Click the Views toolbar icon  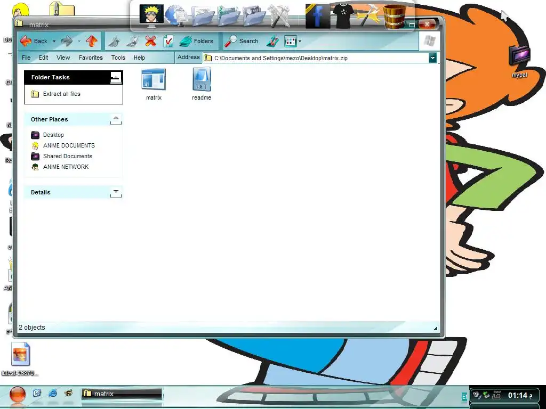(x=290, y=42)
